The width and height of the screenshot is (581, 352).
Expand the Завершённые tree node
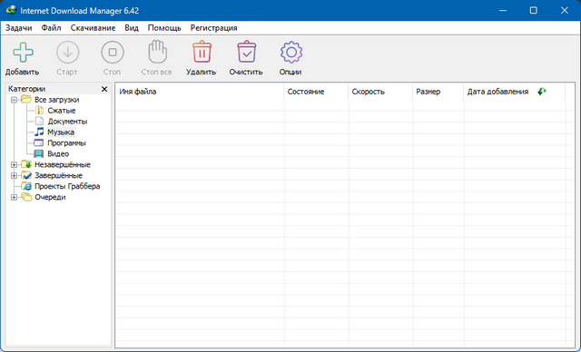15,175
